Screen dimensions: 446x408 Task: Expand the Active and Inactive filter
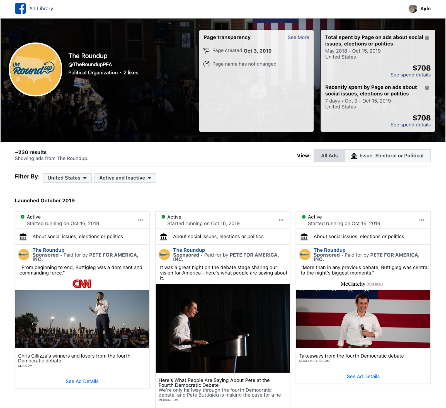[x=125, y=178]
